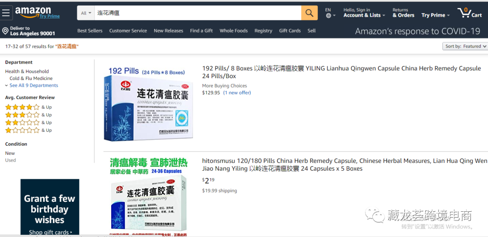The image size is (488, 237).
Task: Open Gift Cards in navigation bar
Action: tap(290, 31)
